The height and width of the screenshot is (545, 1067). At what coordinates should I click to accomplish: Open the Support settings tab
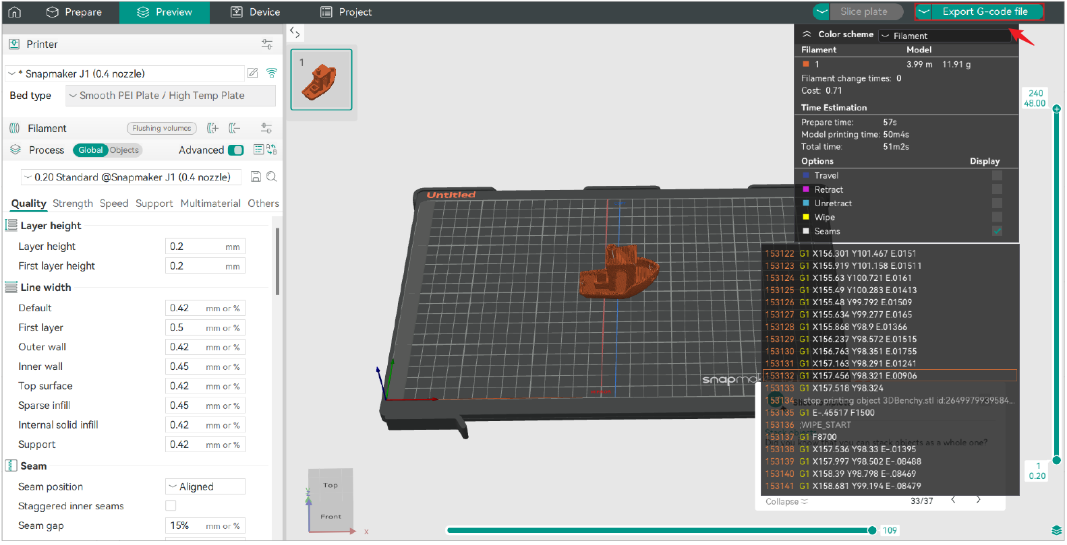(x=154, y=203)
